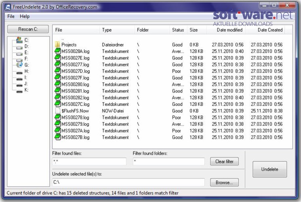Click the MSS0027E.log file icon
The width and height of the screenshot is (301, 202).
[57, 58]
